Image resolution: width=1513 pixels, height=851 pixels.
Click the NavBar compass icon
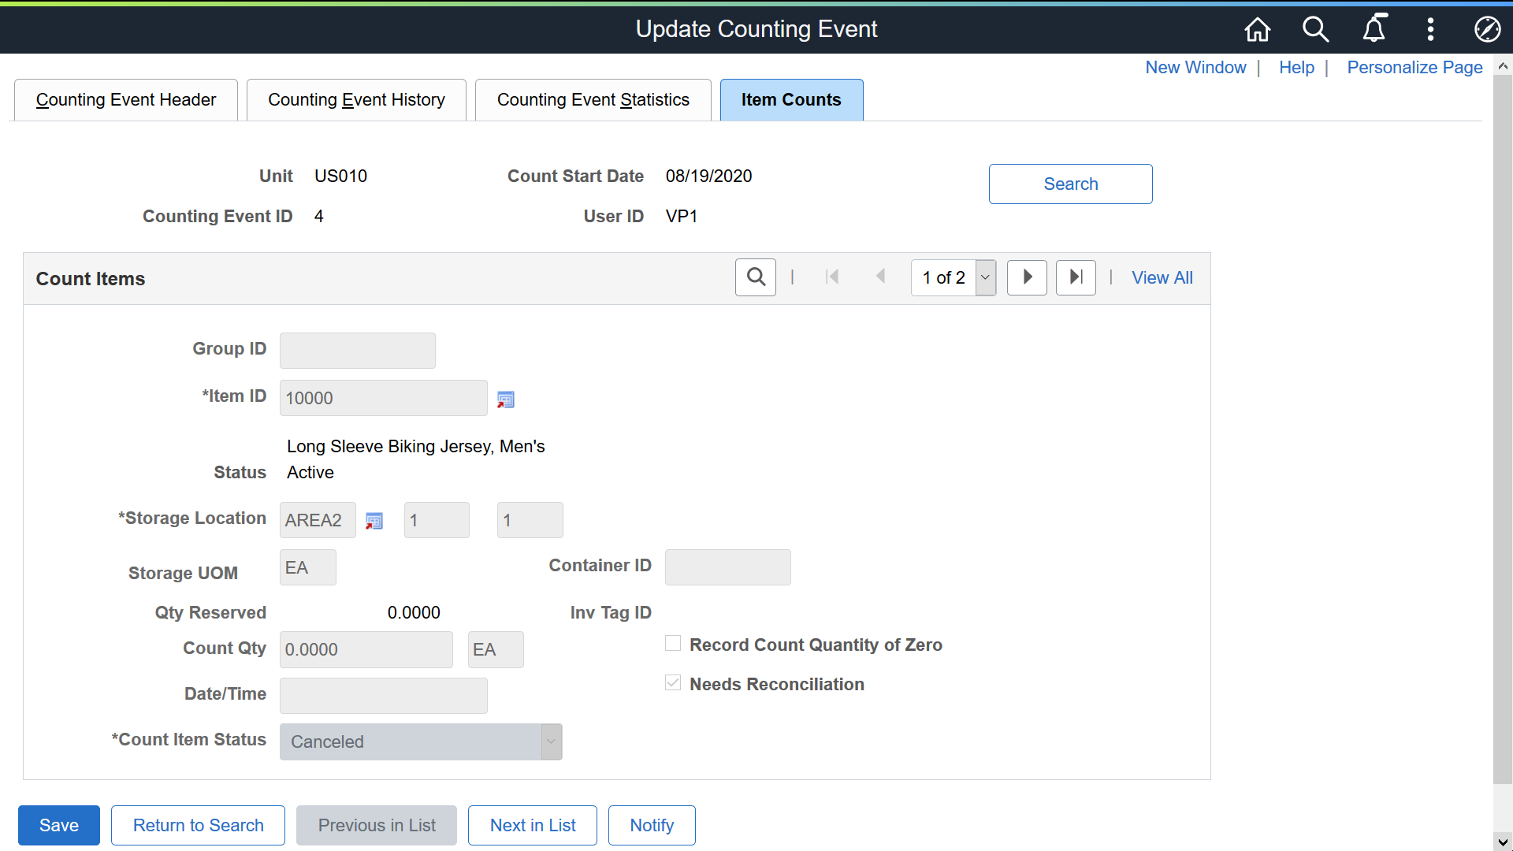pos(1487,29)
